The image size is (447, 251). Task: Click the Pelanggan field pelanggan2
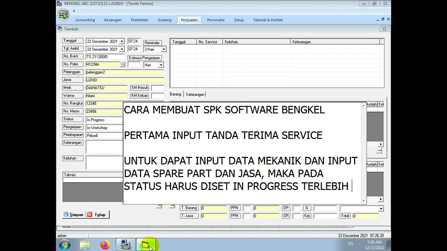pyautogui.click(x=125, y=72)
